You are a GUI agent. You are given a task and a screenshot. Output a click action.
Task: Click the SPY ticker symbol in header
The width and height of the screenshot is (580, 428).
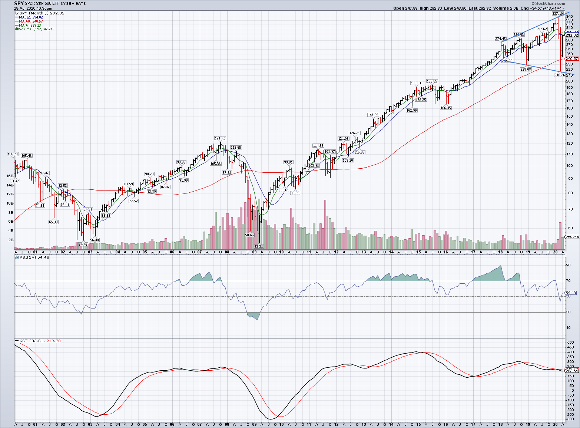click(x=19, y=3)
